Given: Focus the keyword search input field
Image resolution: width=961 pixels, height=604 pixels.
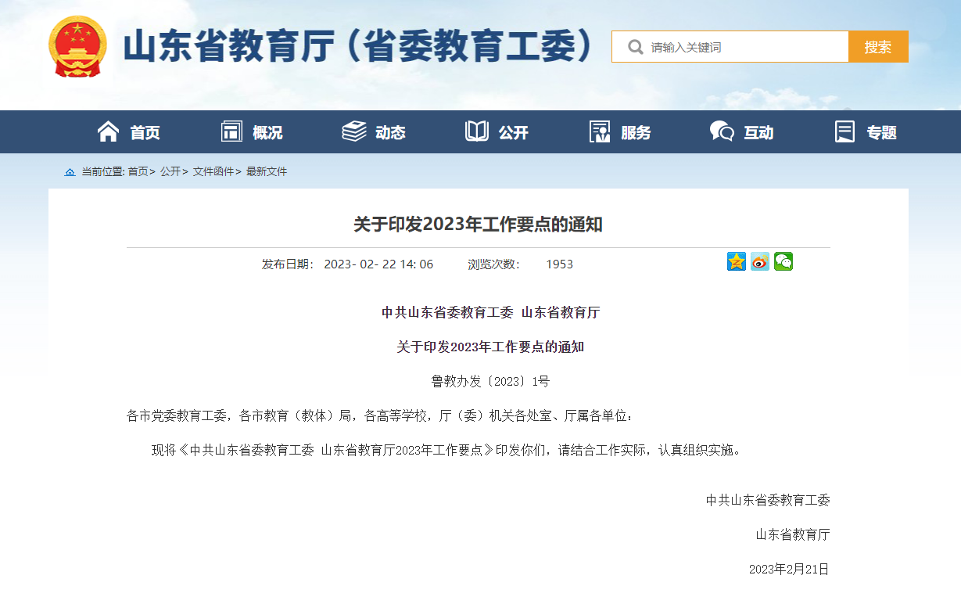Looking at the screenshot, I should (743, 48).
